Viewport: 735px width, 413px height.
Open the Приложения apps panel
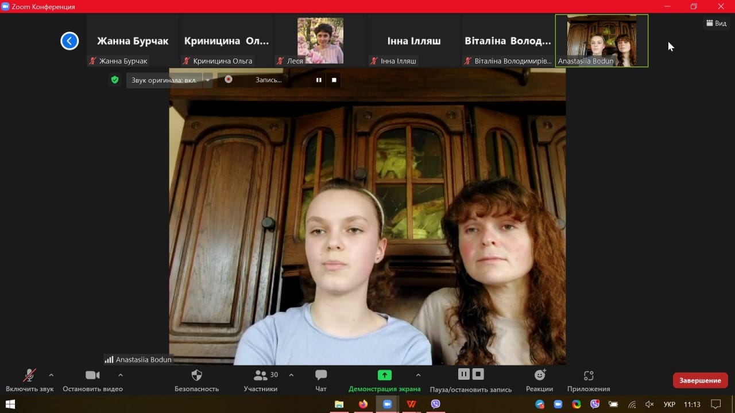coord(588,380)
